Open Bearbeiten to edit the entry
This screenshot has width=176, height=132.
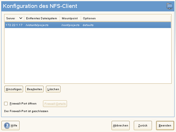pos(35,89)
